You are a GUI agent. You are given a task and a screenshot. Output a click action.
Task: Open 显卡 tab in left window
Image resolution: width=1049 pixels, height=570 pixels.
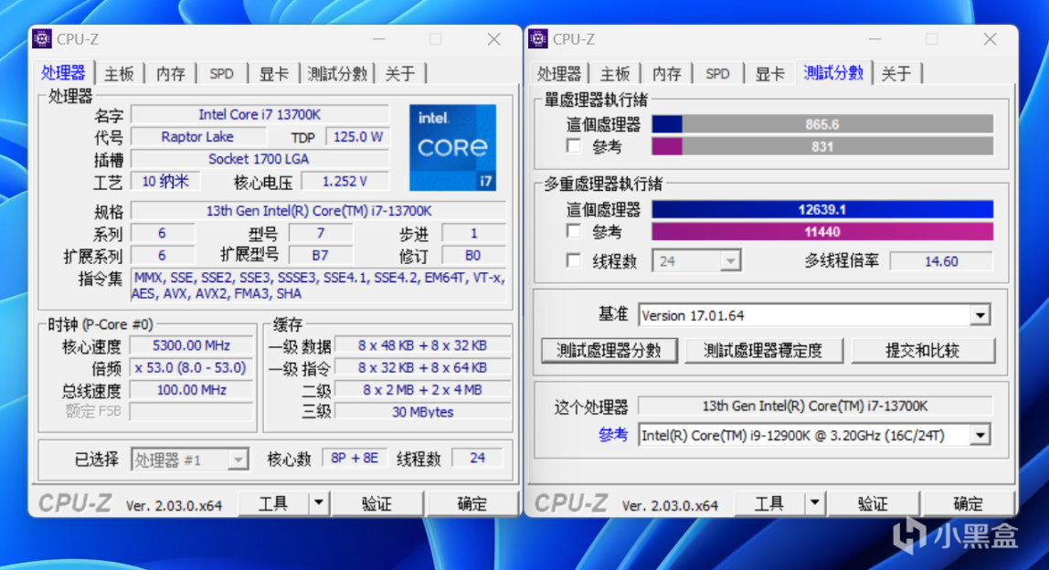273,74
